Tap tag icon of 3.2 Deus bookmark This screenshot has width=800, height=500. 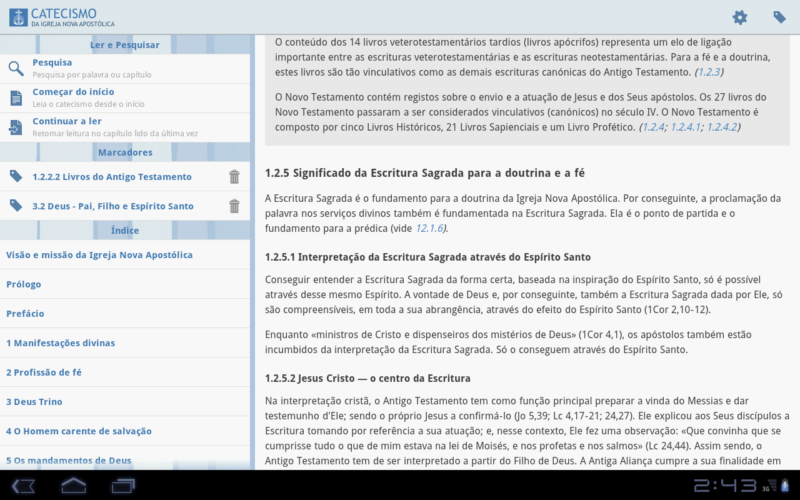coord(16,206)
